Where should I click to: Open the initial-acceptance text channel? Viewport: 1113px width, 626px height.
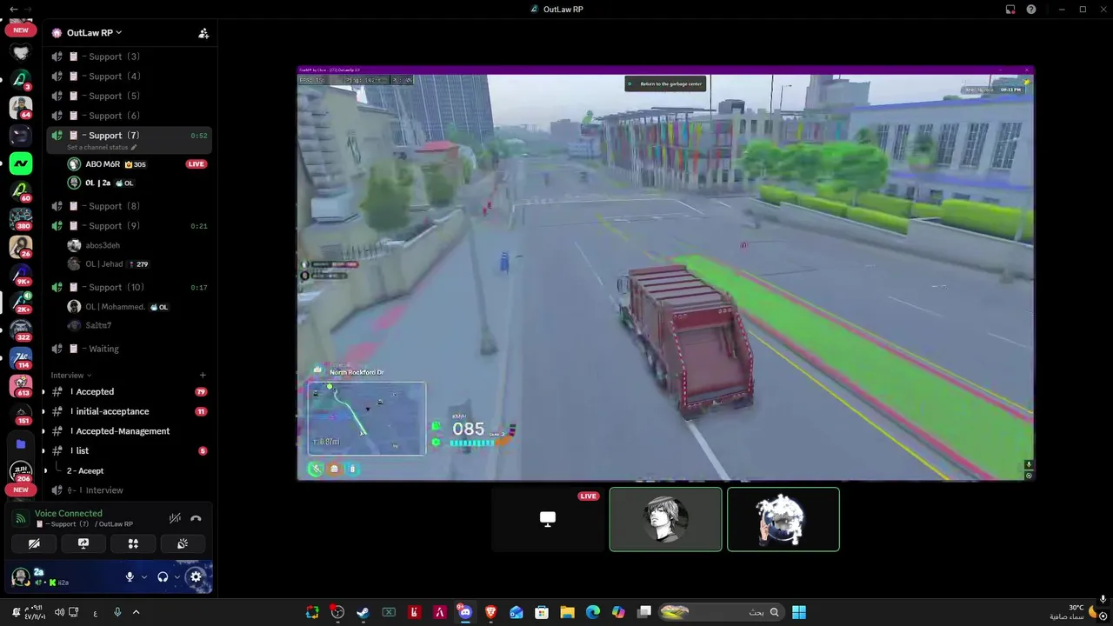[x=129, y=412]
